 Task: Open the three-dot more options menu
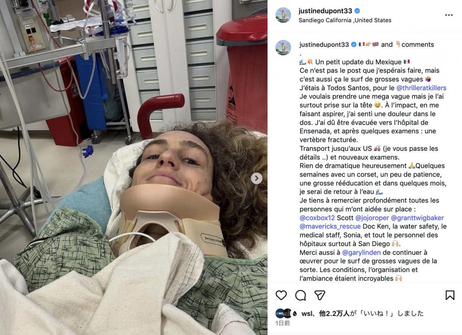point(449,15)
